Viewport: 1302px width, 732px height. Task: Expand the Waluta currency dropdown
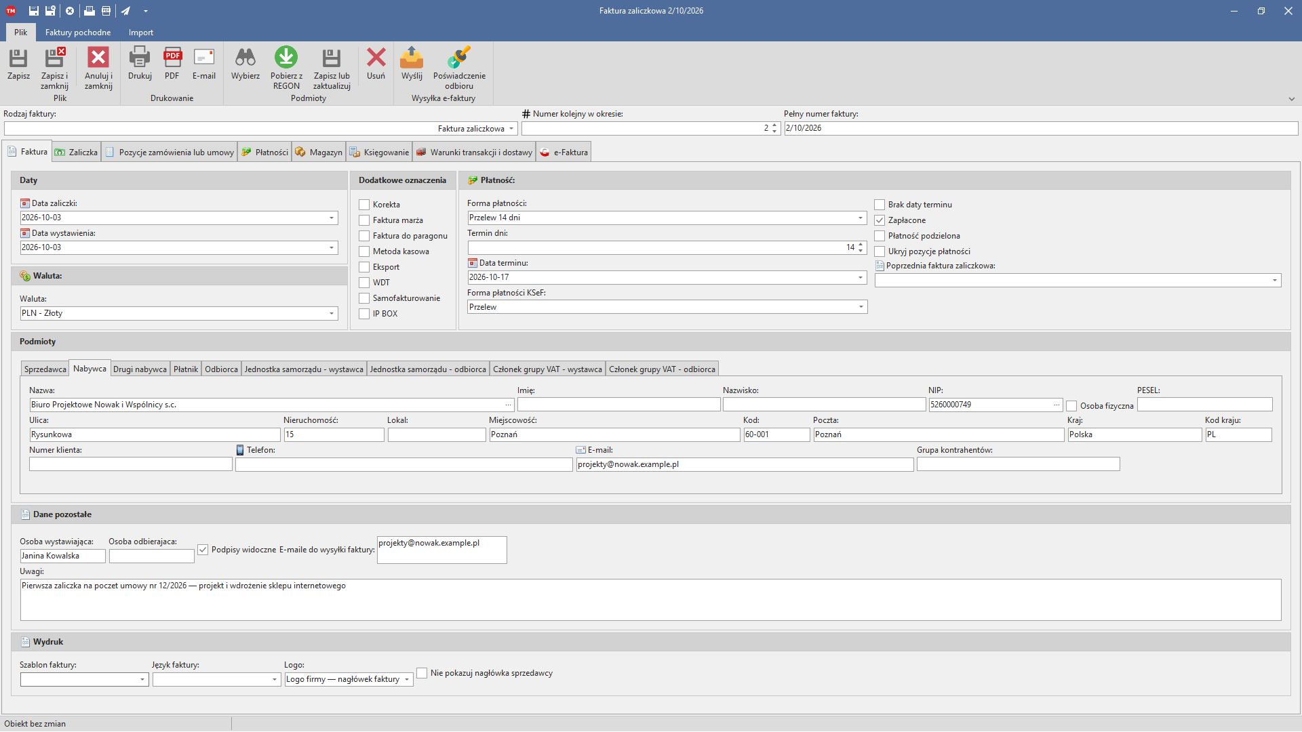[x=332, y=313]
